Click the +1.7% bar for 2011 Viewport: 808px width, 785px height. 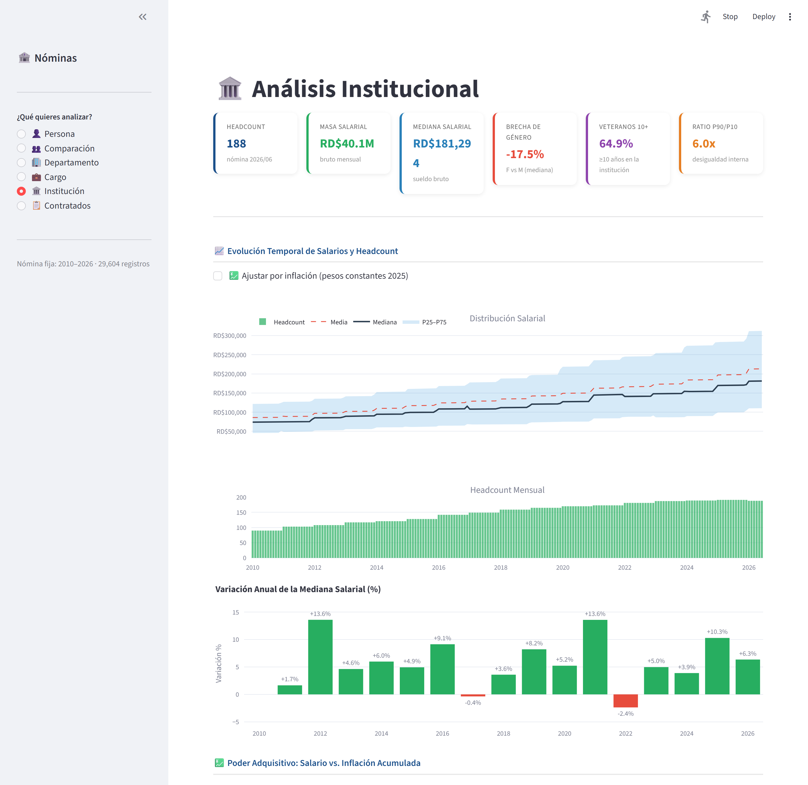tap(290, 690)
